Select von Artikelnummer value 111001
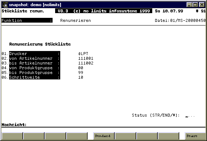This screenshot has width=207, height=141. (86, 58)
